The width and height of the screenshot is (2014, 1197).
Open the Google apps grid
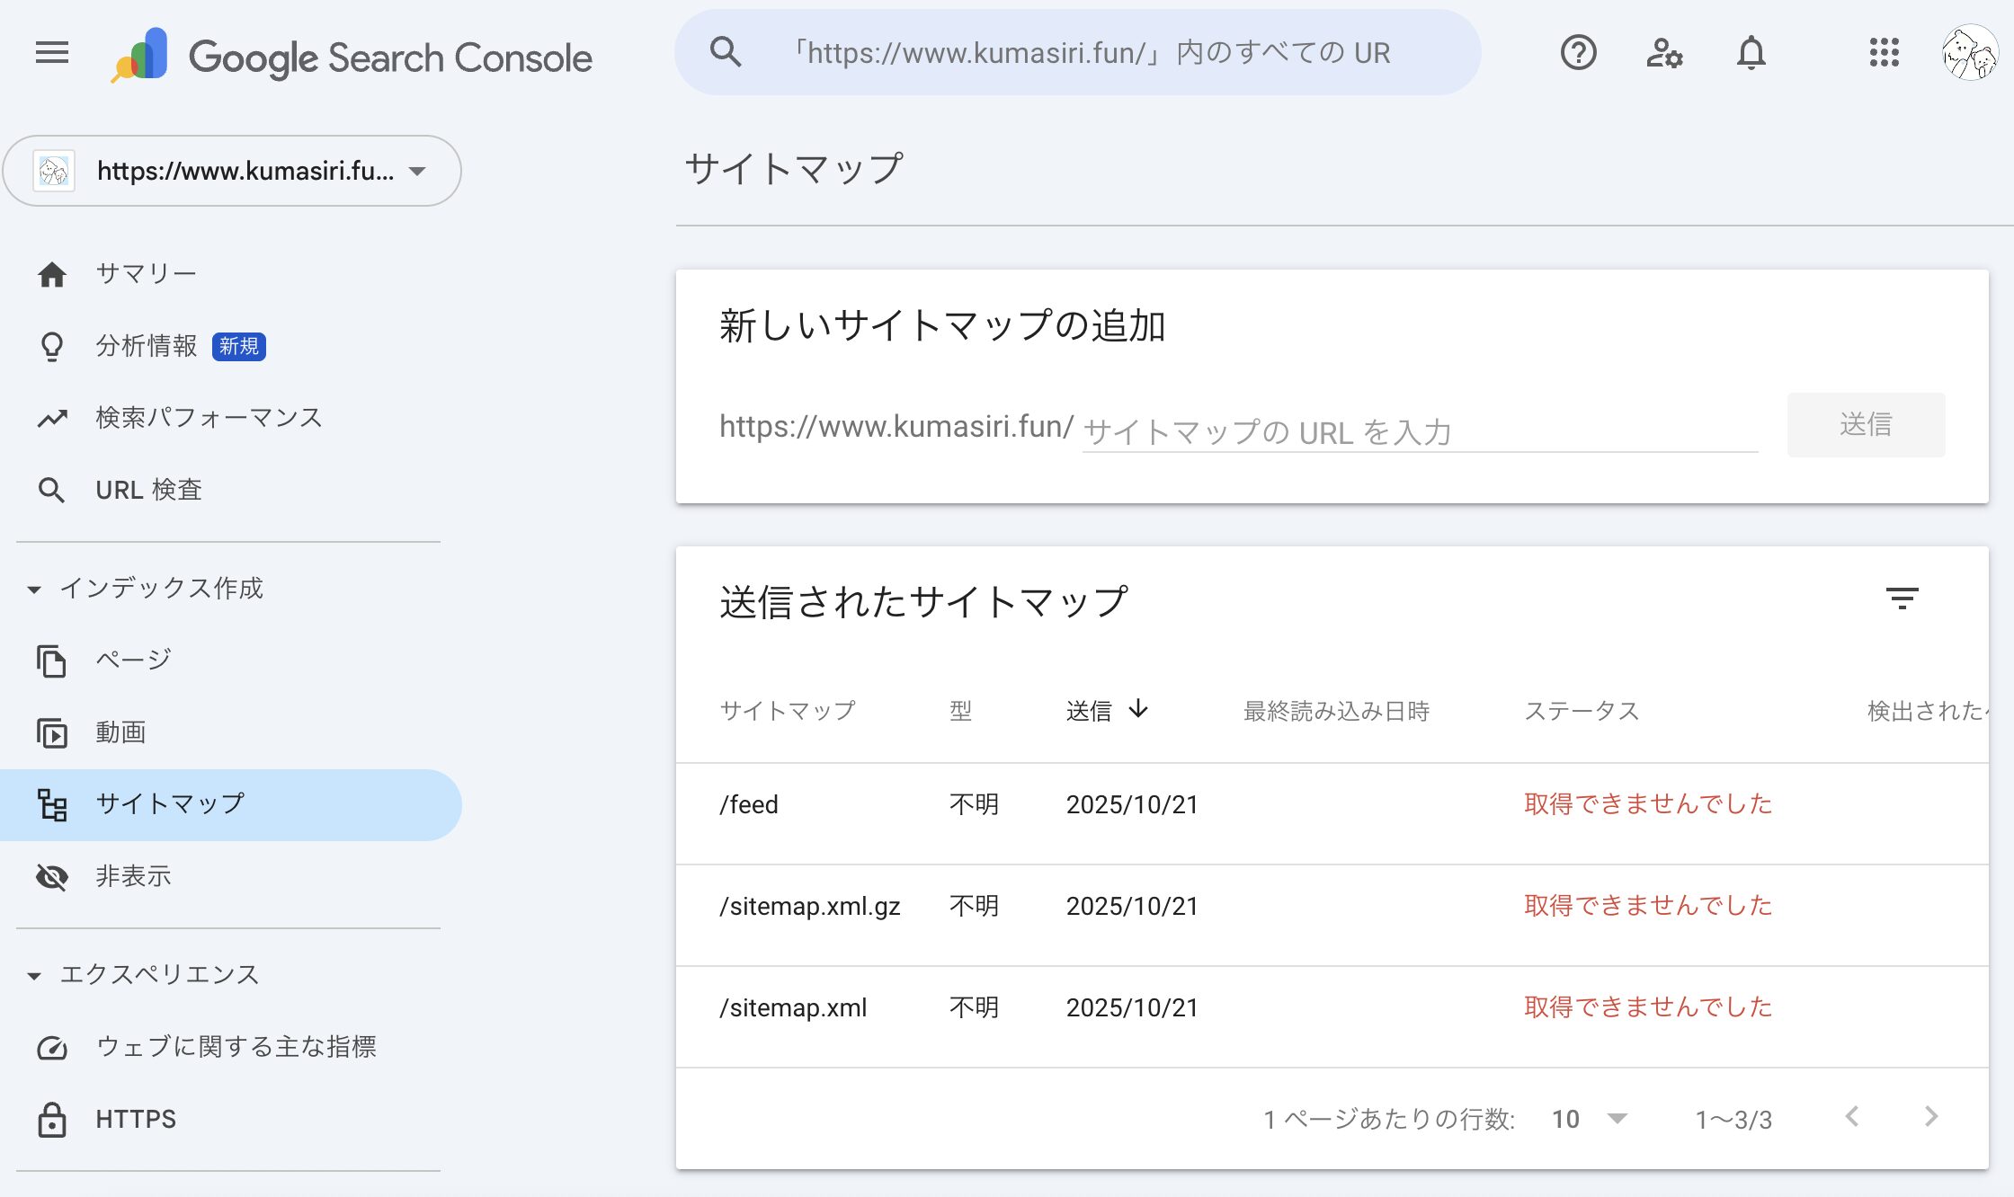(1883, 53)
